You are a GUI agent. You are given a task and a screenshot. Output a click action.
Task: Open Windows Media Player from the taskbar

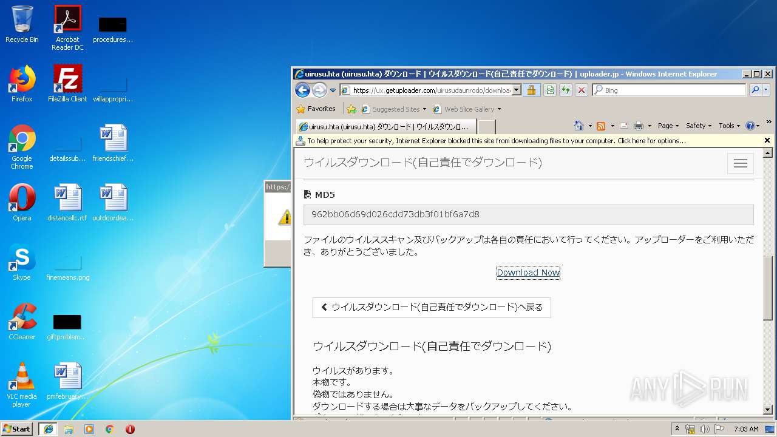click(x=89, y=429)
